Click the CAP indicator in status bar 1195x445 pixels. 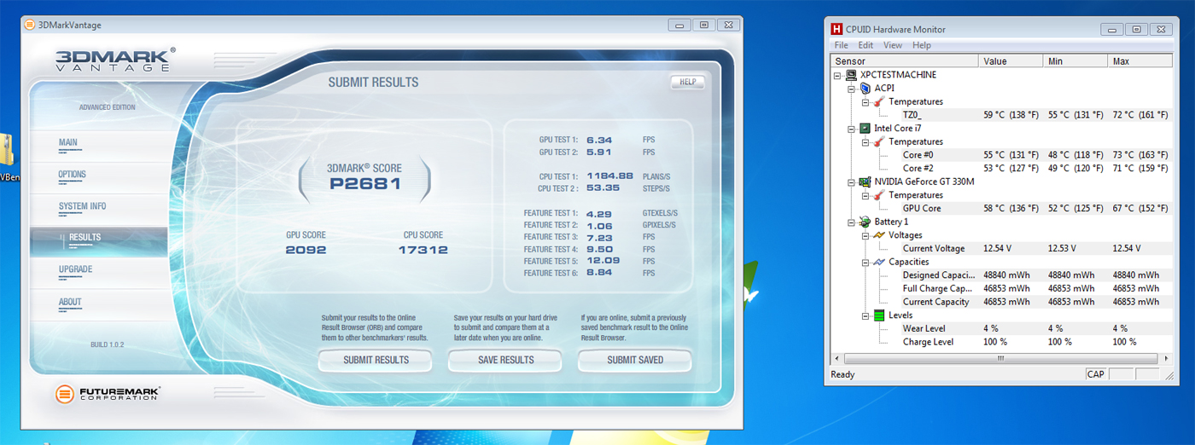click(1095, 374)
